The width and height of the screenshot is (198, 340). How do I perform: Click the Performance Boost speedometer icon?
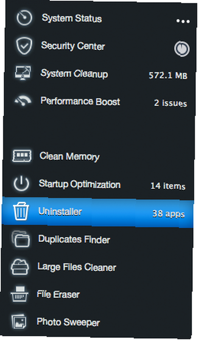coord(23,101)
